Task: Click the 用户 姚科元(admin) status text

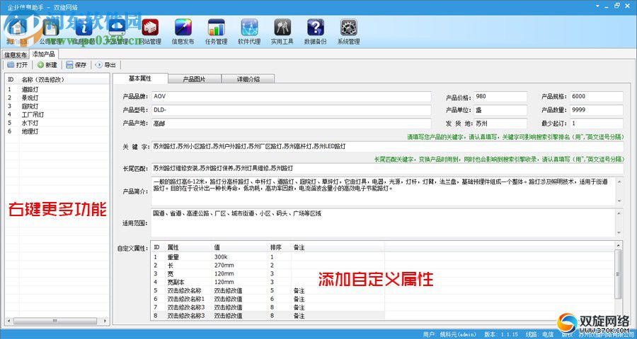Action: [449, 335]
